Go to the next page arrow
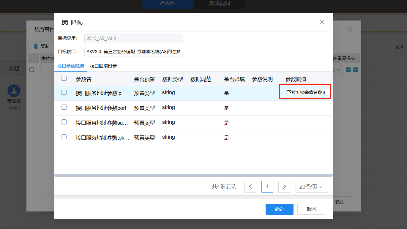 [284, 187]
